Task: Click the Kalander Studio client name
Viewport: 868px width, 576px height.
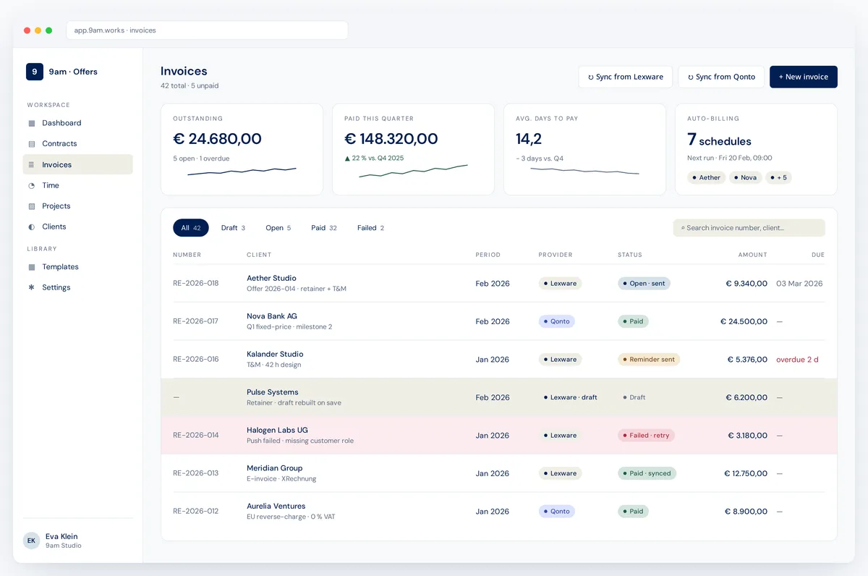Action: [x=275, y=355]
